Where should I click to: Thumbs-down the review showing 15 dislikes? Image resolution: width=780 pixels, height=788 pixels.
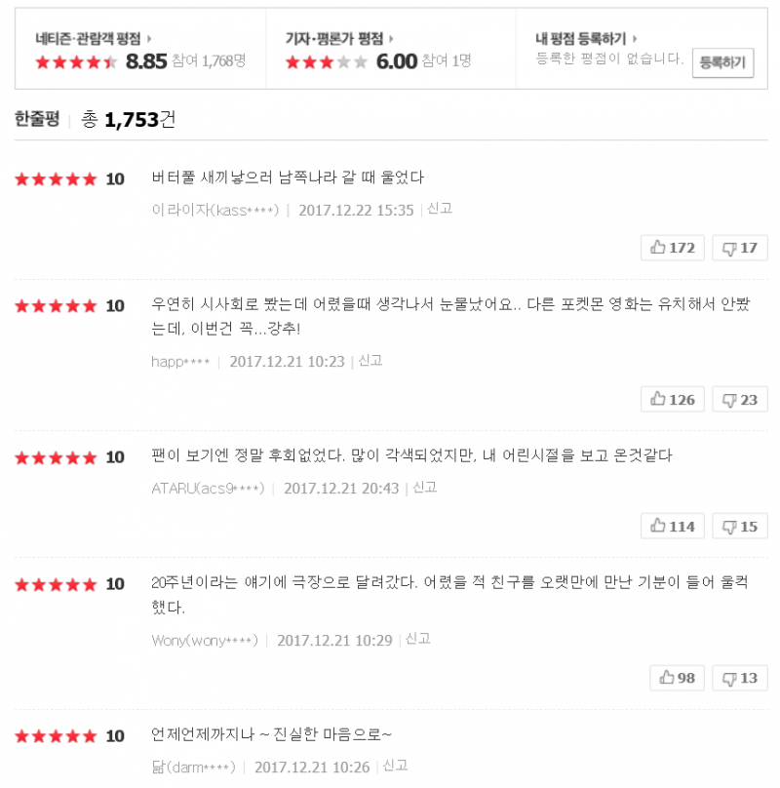point(739,527)
